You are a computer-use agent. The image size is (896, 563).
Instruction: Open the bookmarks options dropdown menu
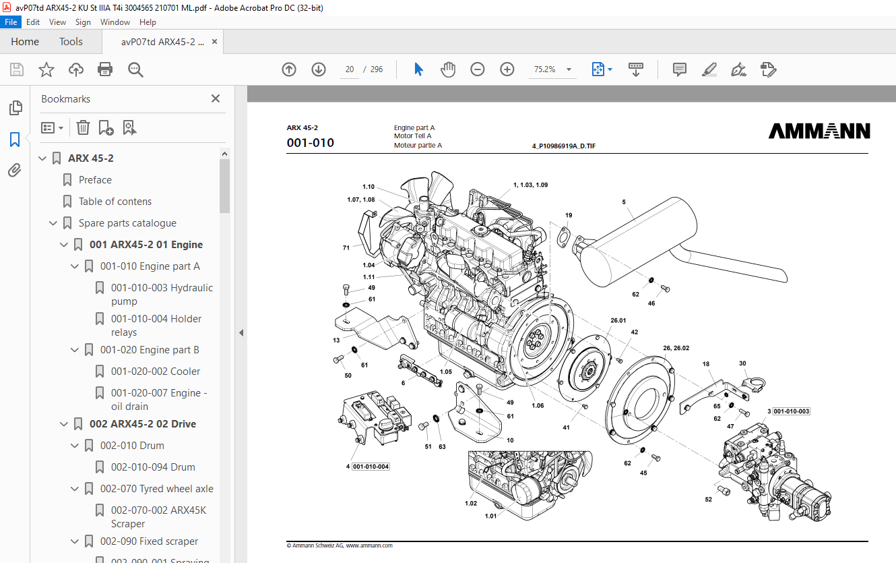point(53,127)
